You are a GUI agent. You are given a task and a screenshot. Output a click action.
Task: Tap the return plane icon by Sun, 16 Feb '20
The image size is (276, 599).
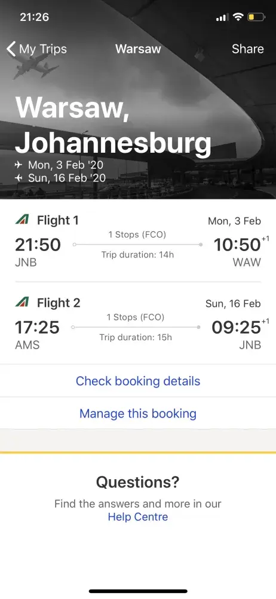tap(19, 178)
